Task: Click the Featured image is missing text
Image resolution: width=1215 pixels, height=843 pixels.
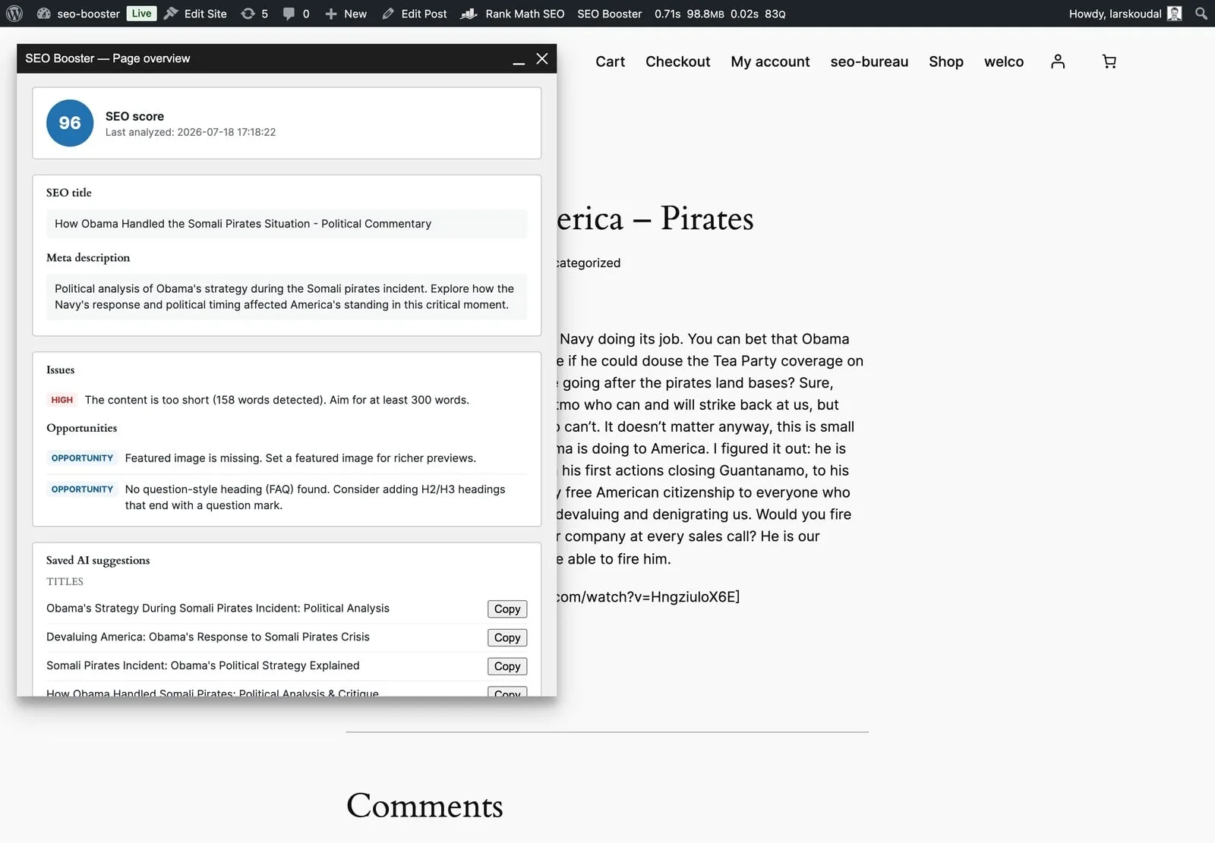Action: click(x=300, y=458)
